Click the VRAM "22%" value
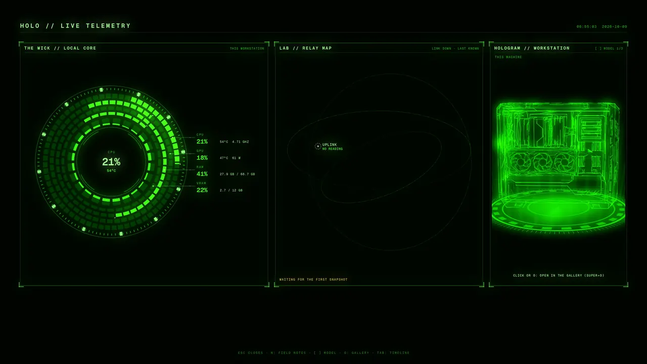The image size is (647, 364). [202, 190]
